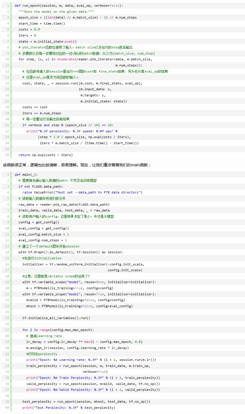The width and height of the screenshot is (245, 414).
Task: Click the '{m.input_data: x,' line
Action: point(95,89)
